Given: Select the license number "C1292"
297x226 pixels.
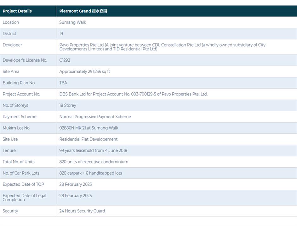Looking at the screenshot, I should [65, 60].
